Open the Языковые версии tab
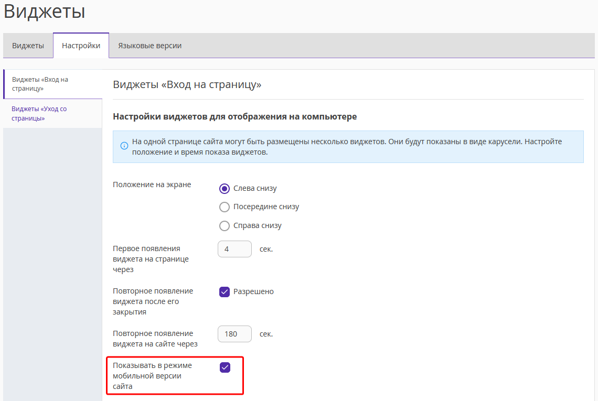The height and width of the screenshot is (401, 598). [x=149, y=46]
